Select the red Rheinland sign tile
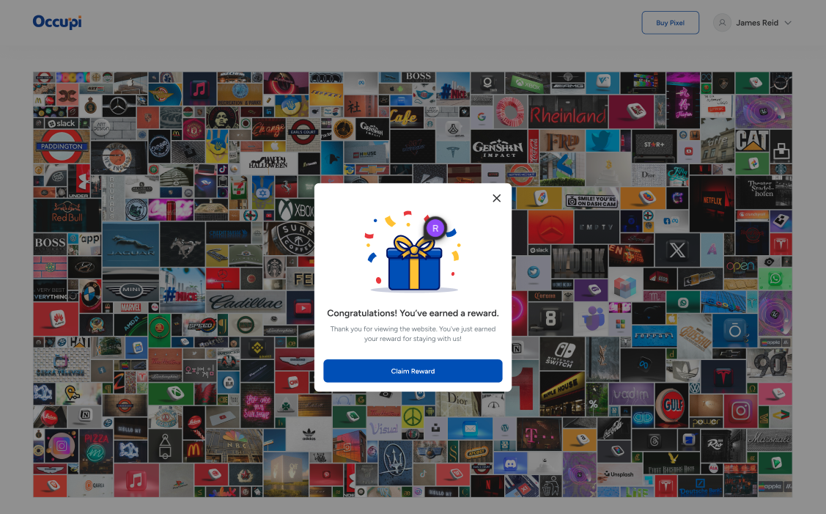826x514 pixels. [x=568, y=114]
